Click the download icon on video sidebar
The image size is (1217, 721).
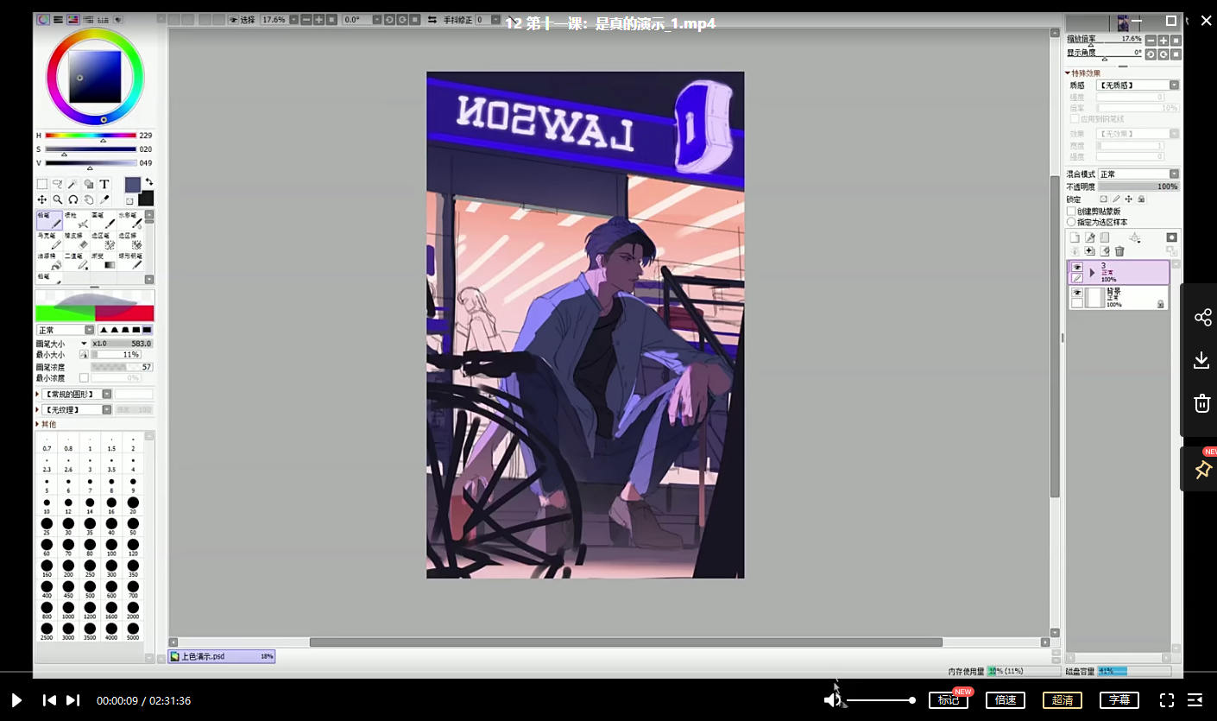pos(1201,360)
